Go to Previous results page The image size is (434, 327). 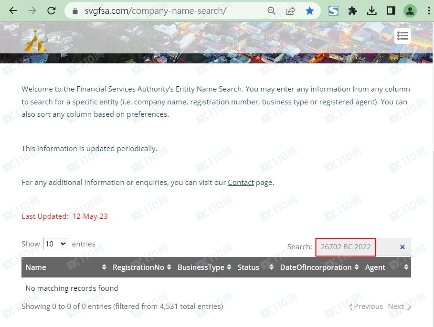[x=366, y=307]
